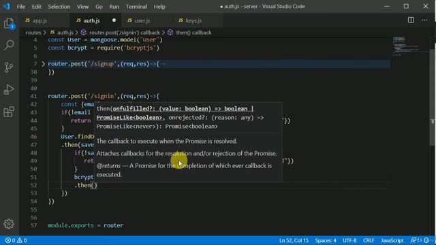436x245 pixels.
Task: Switch to the user.js tab
Action: pyautogui.click(x=142, y=20)
